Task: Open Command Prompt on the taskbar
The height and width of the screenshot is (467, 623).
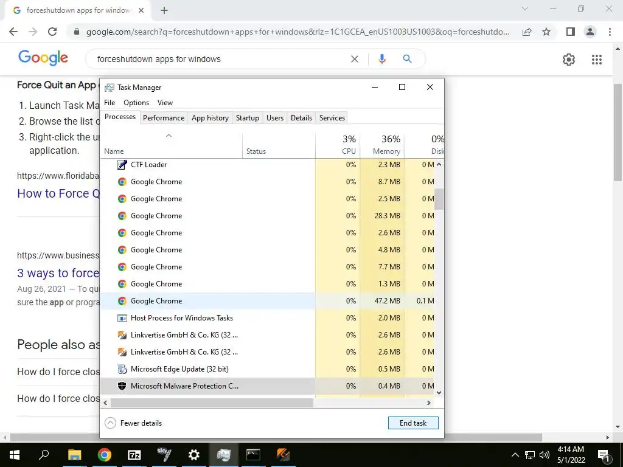Action: (x=253, y=455)
